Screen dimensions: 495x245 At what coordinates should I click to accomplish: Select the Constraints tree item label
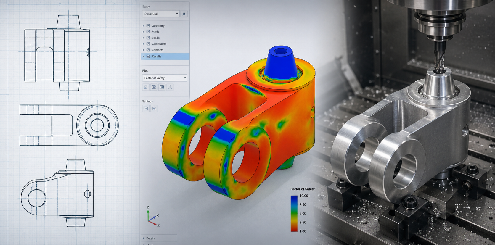pyautogui.click(x=159, y=44)
